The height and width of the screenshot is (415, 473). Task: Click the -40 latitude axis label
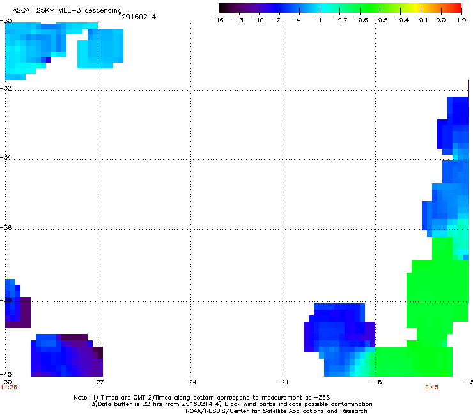coord(6,374)
